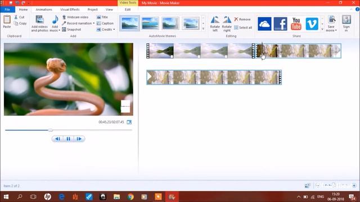Remove the selected clip
The image size is (360, 202).
coord(242,20)
